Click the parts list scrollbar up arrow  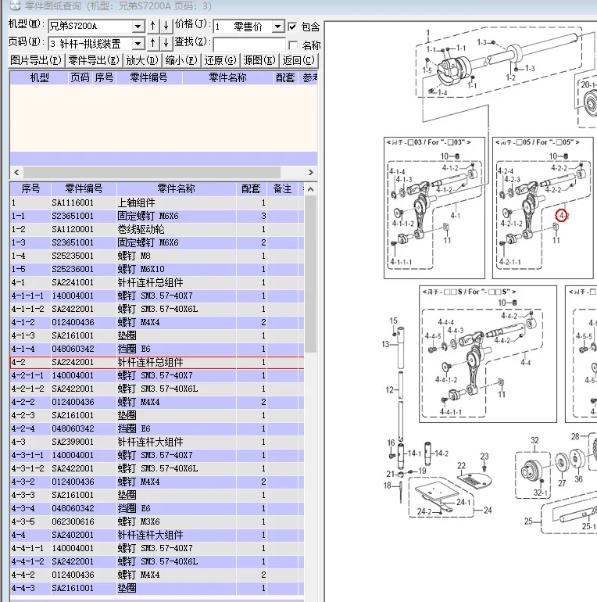point(311,189)
